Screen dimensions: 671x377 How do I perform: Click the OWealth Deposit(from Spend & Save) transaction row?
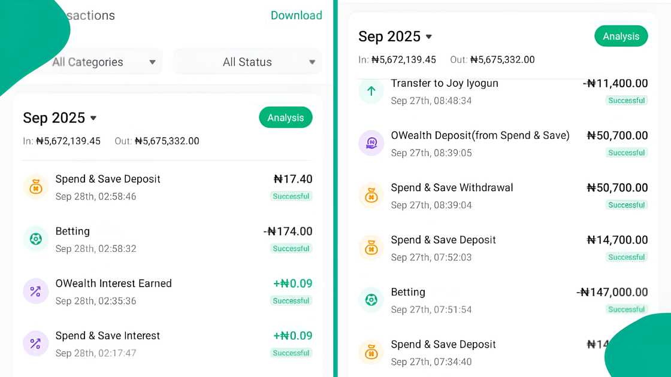coord(479,143)
